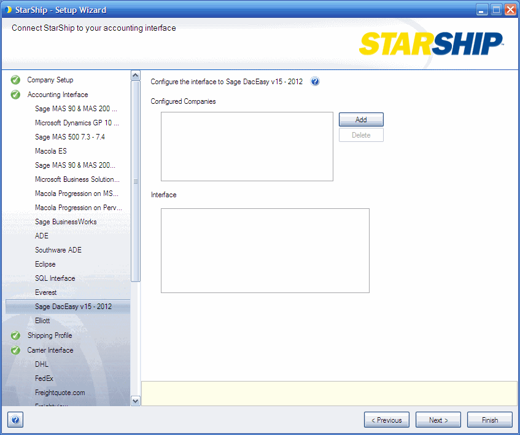This screenshot has height=435, width=520.
Task: Open the Shipping Profile step
Action: pyautogui.click(x=50, y=335)
